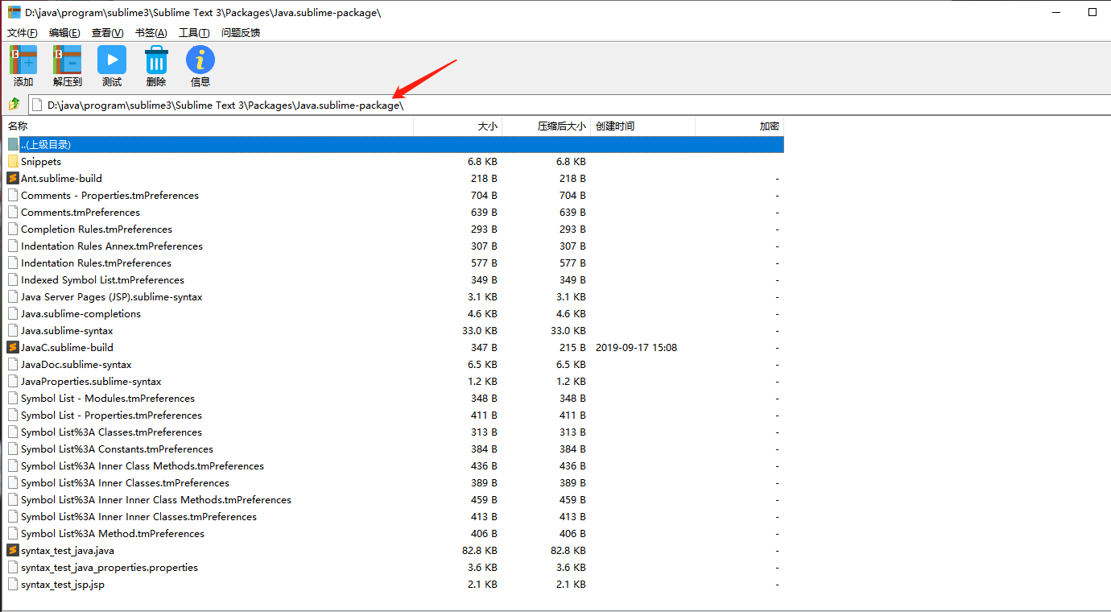
Task: Click the Info (信息) toolbar icon
Action: 200,60
